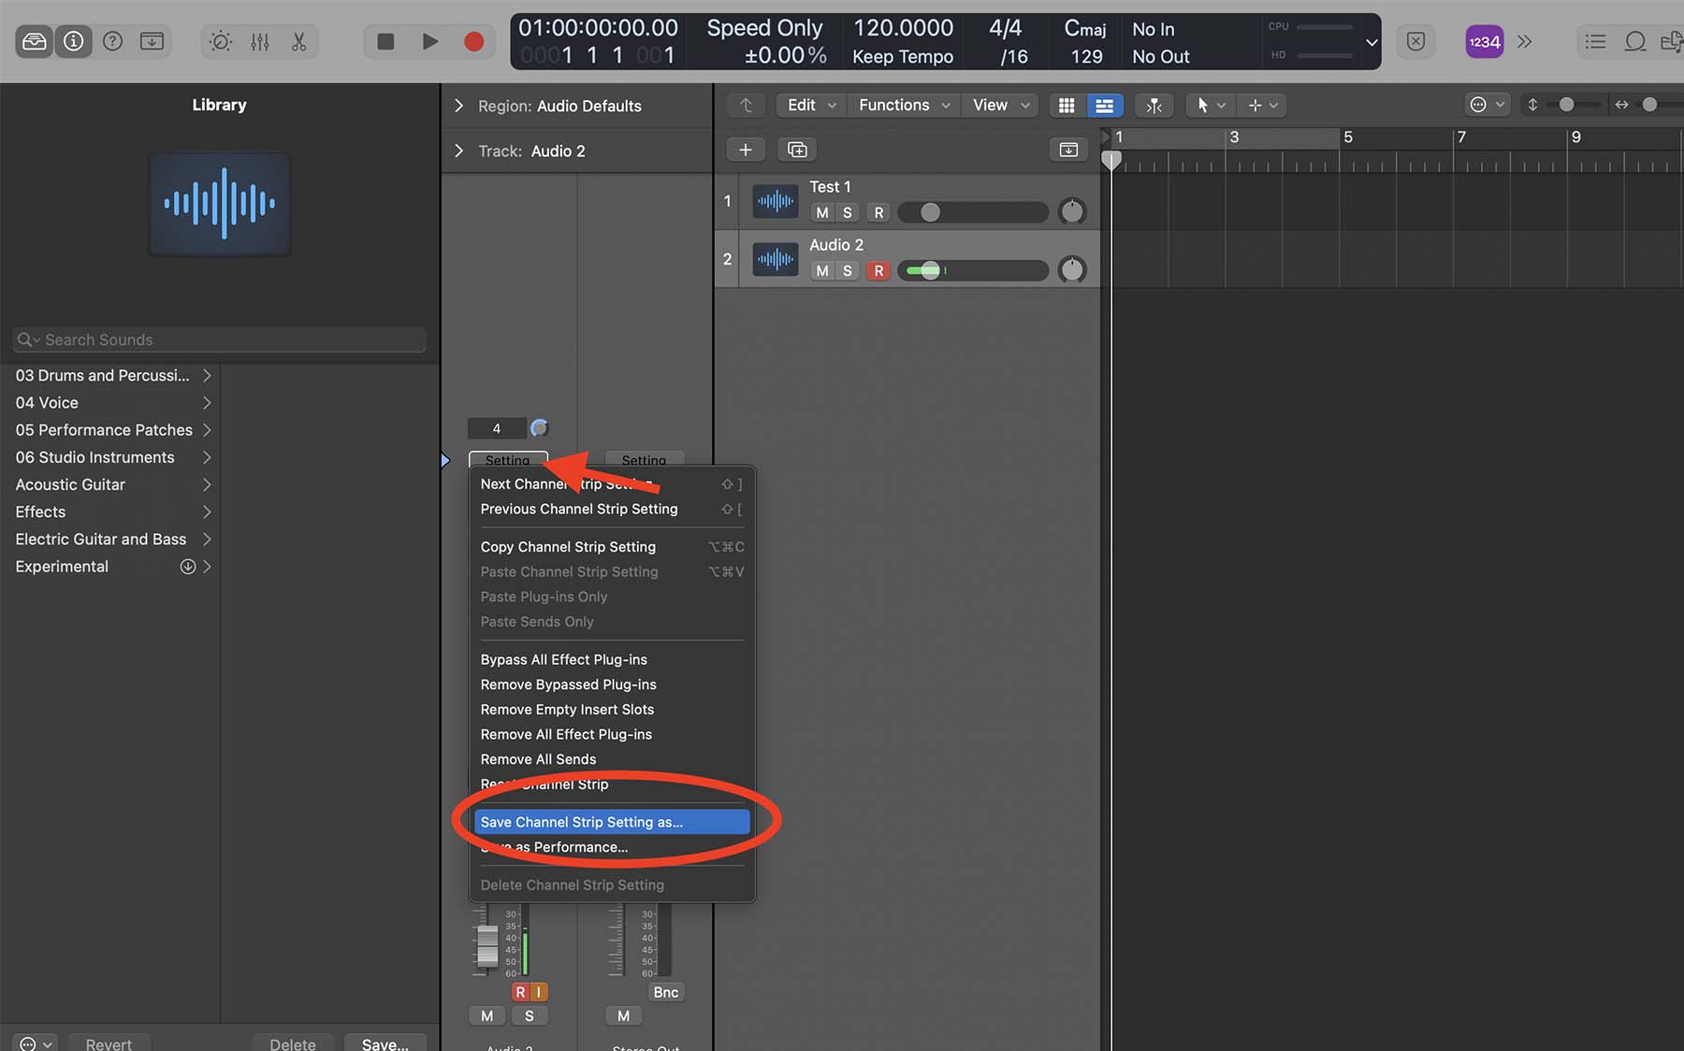Select Save Channel Strip Setting as...

(612, 822)
